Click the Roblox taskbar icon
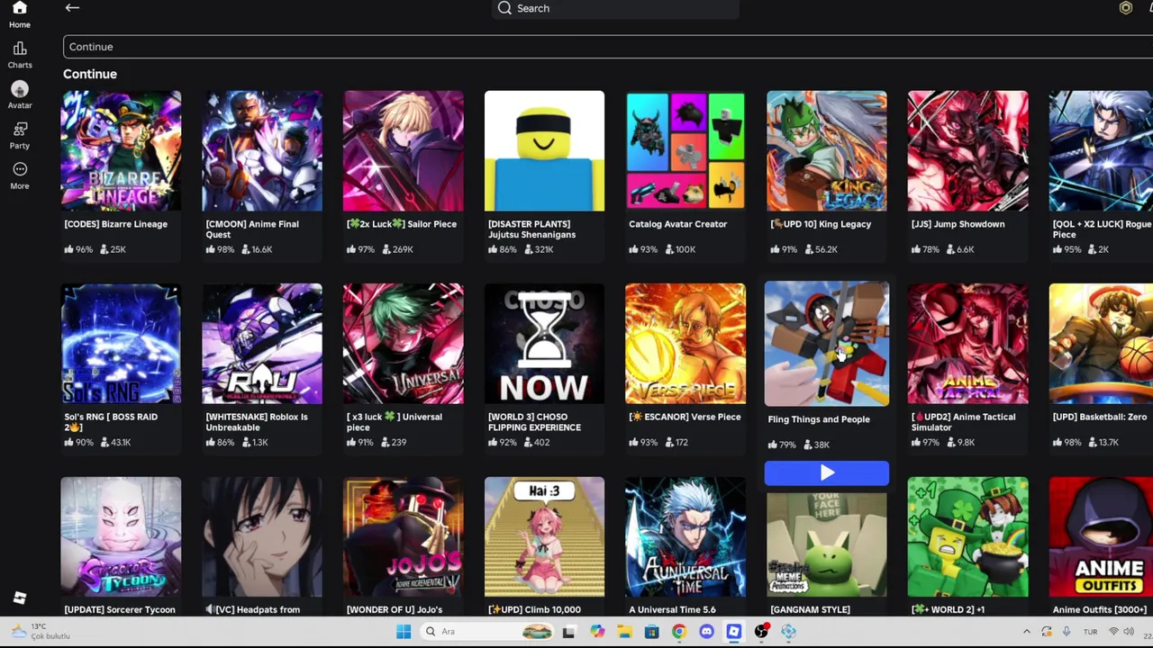The image size is (1153, 648). coord(734,632)
